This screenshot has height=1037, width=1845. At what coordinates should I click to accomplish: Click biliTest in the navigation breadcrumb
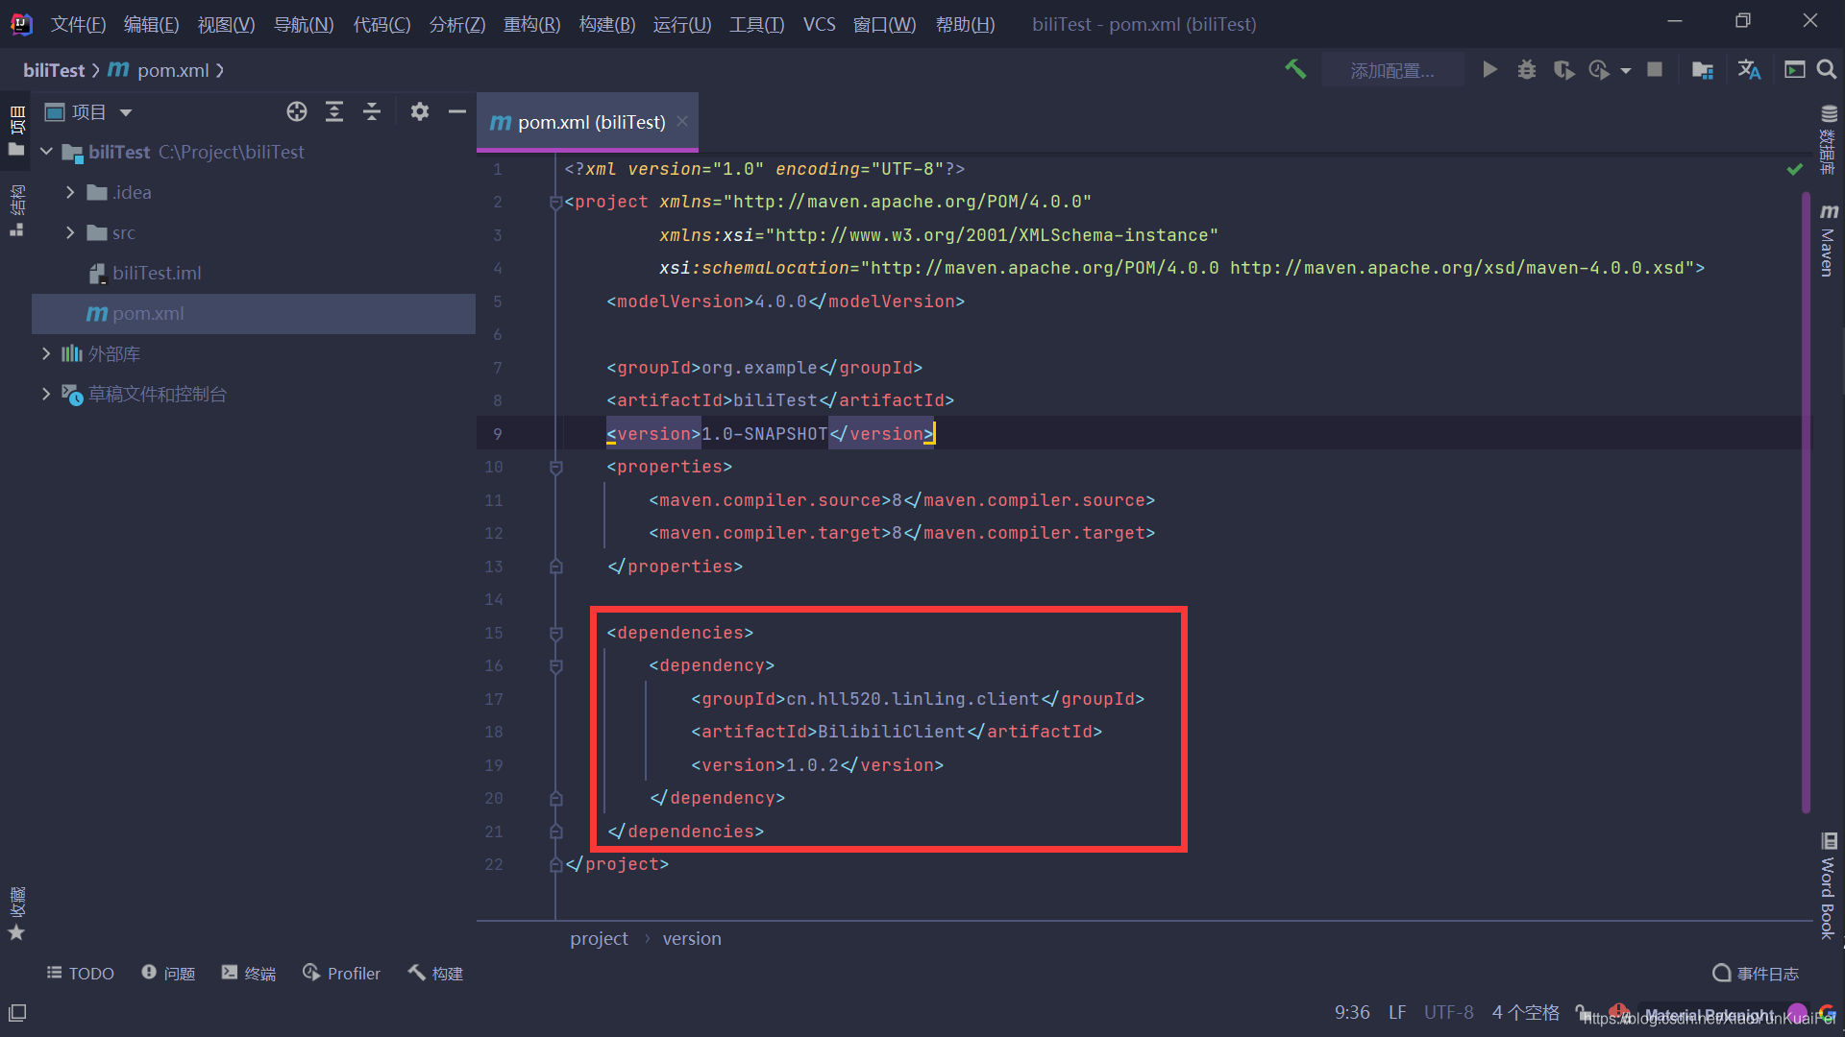tap(54, 70)
